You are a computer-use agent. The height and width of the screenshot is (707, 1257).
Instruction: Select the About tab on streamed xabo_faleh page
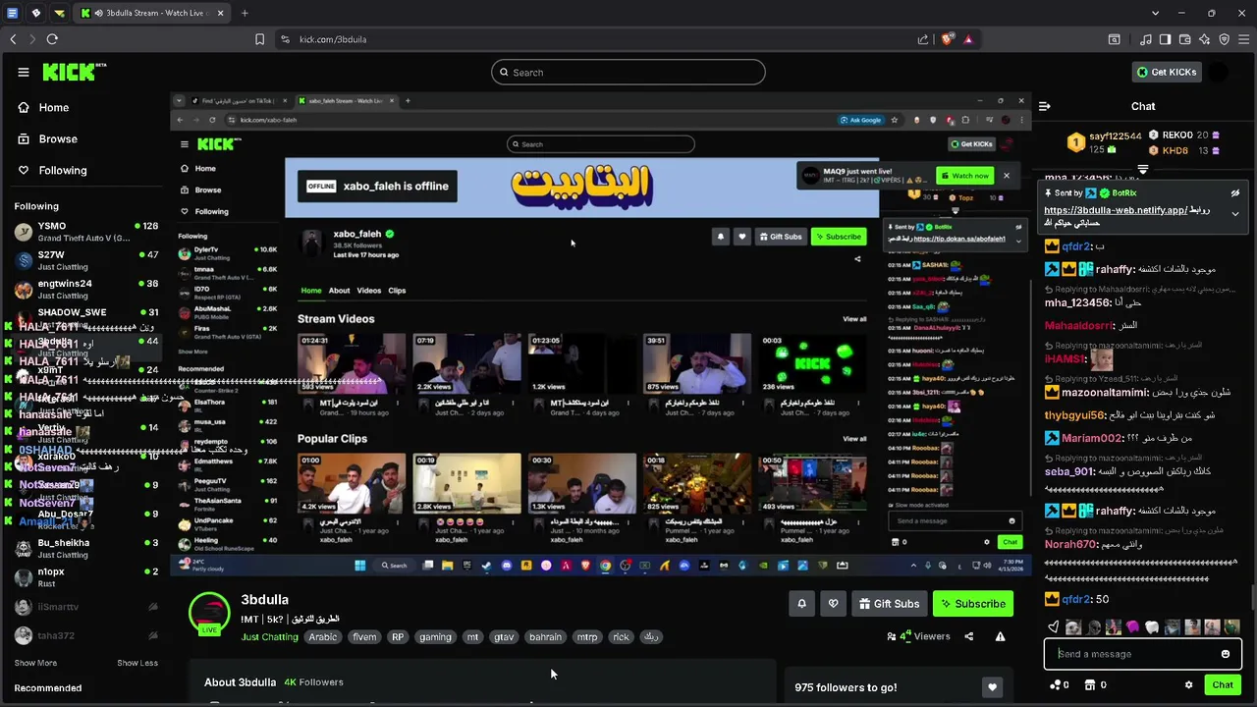pos(339,291)
